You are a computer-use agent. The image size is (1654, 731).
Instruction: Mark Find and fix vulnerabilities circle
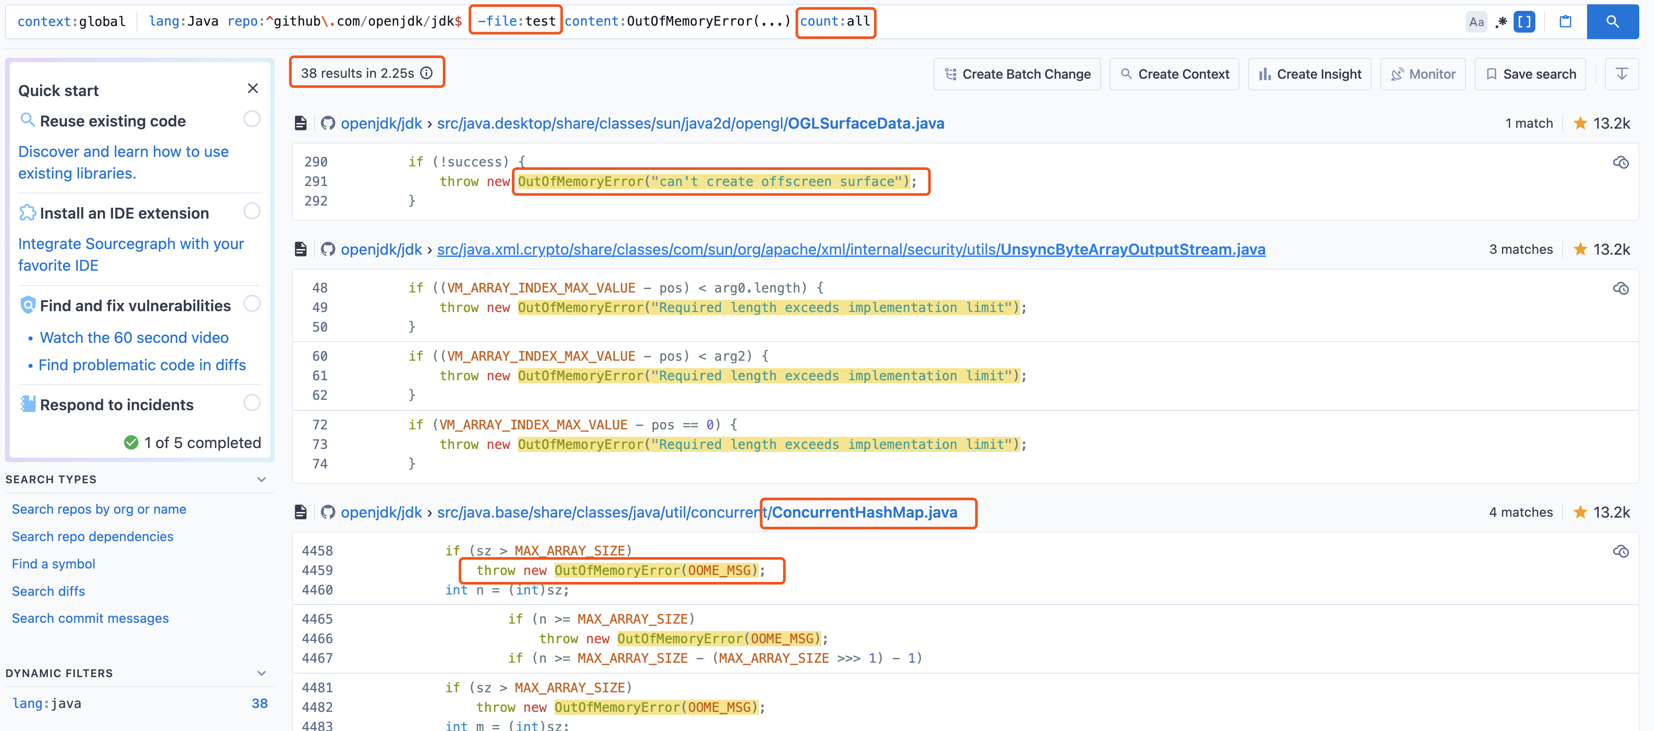point(252,304)
